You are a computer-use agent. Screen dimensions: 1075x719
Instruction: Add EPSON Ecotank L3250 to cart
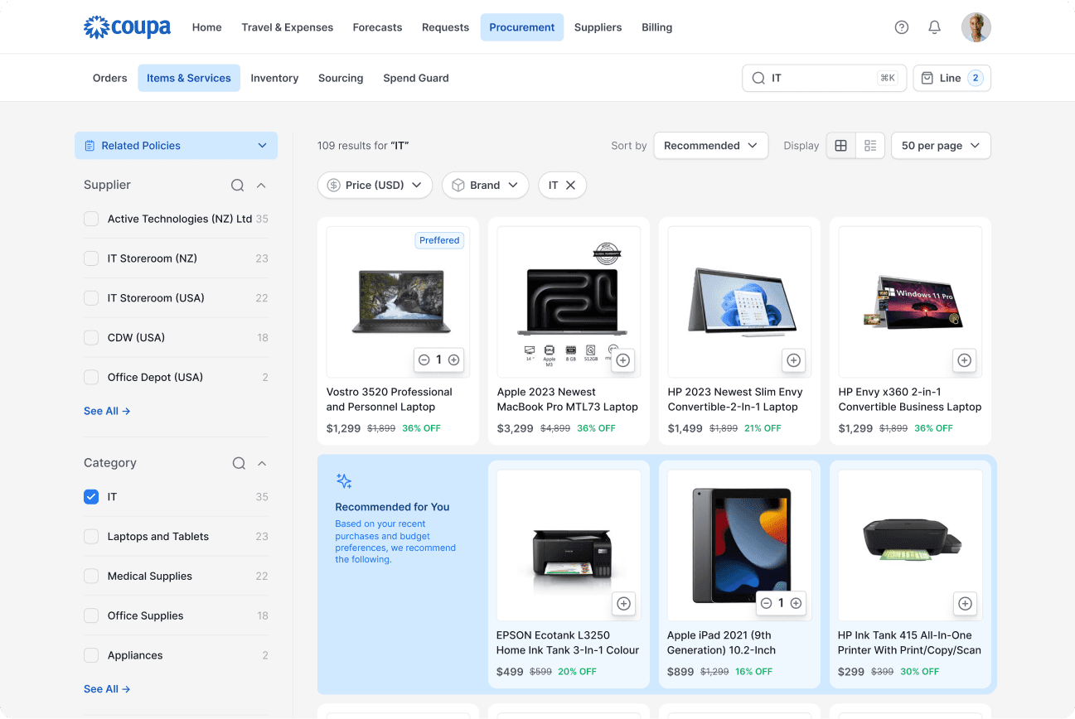[623, 604]
